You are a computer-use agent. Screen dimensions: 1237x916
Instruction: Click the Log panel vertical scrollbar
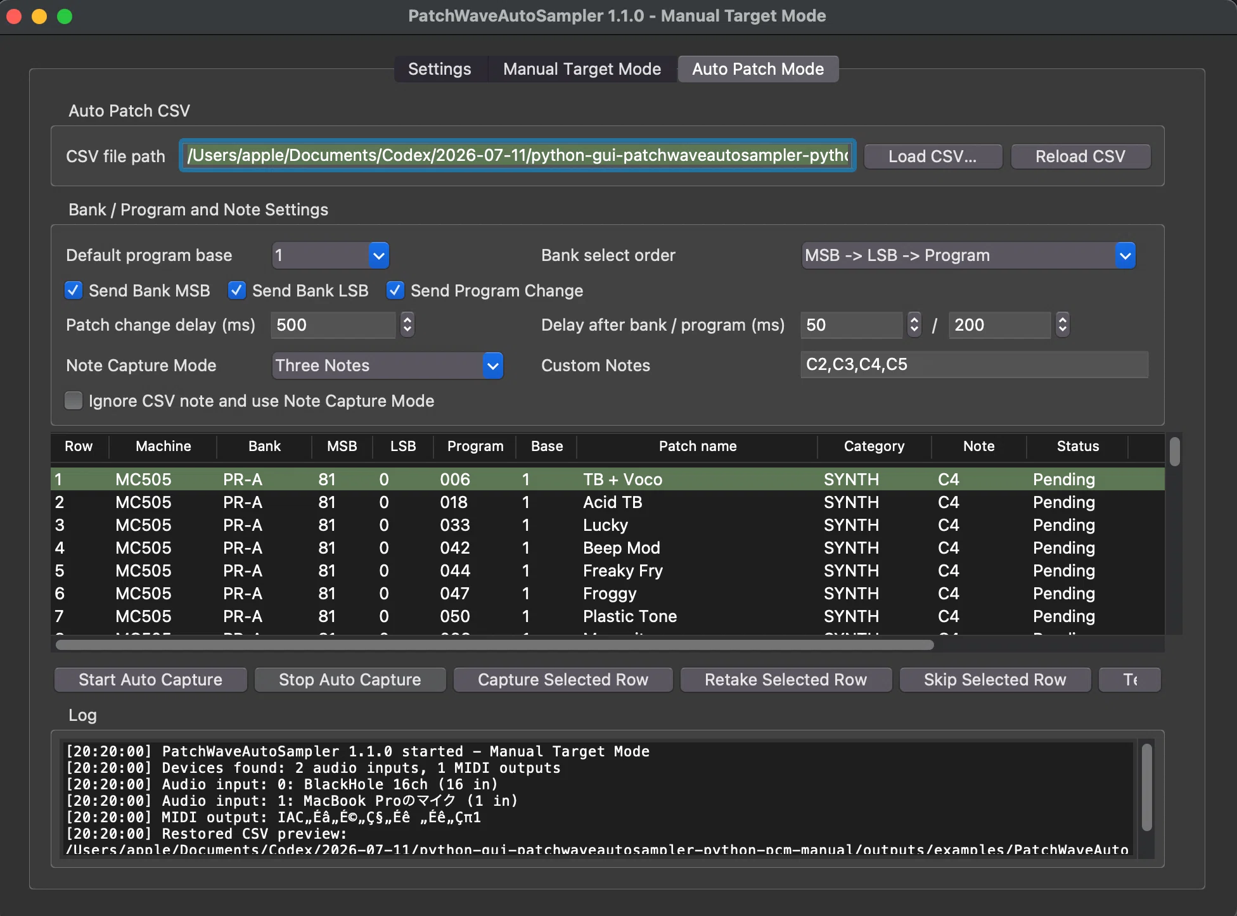tap(1146, 787)
